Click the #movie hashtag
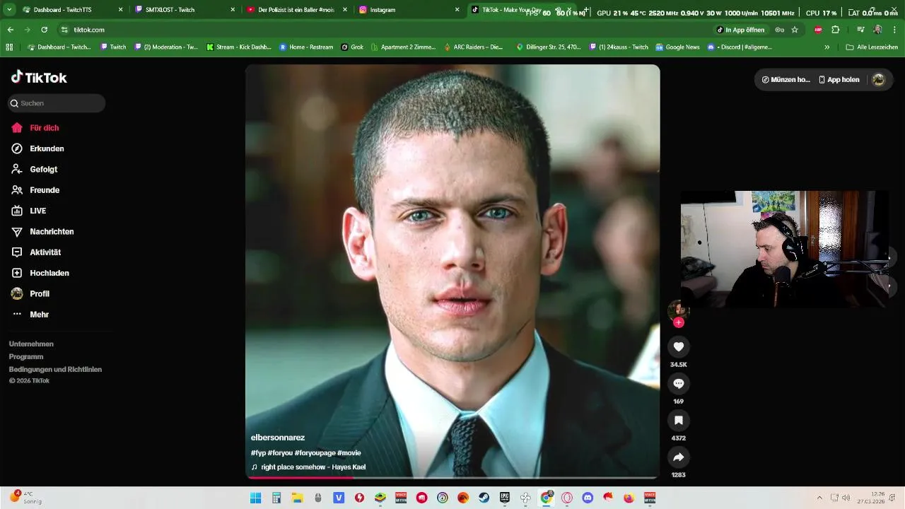This screenshot has height=509, width=905. 349,452
